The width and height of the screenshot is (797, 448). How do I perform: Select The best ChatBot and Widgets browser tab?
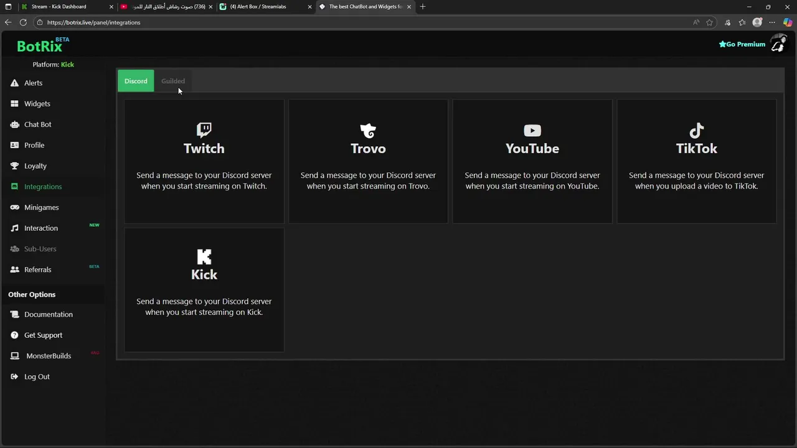(x=365, y=6)
